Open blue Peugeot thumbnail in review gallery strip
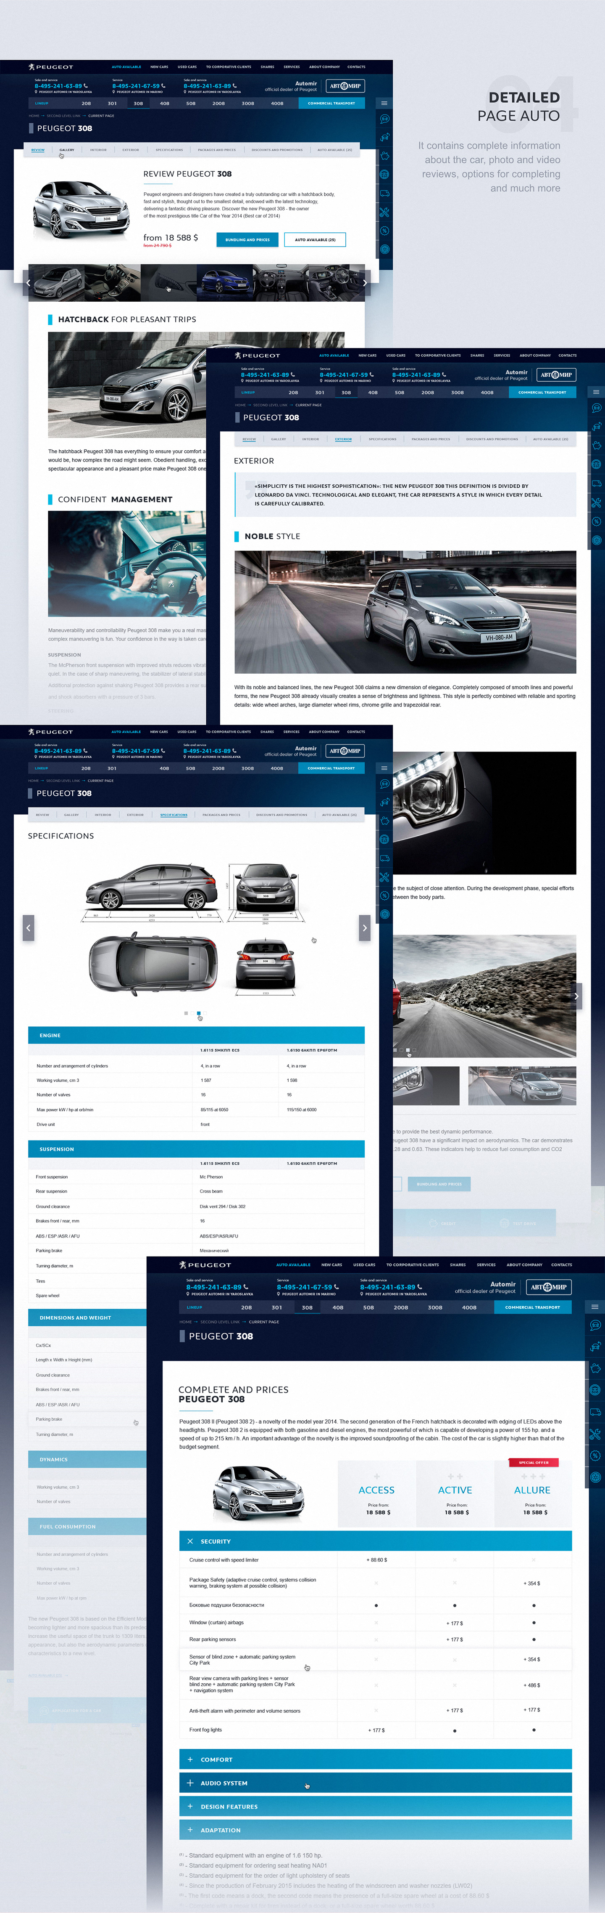The width and height of the screenshot is (605, 1913). tap(225, 282)
